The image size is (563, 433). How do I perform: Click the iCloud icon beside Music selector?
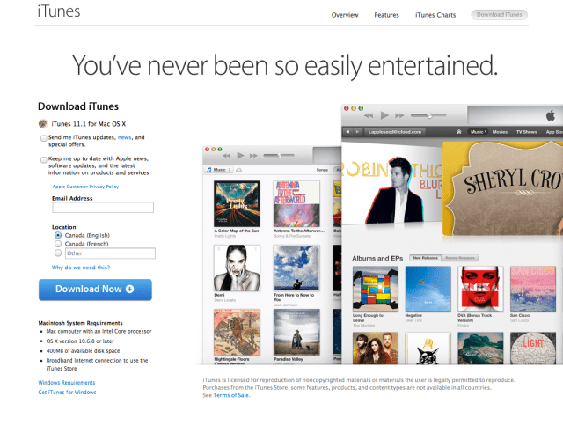238,170
